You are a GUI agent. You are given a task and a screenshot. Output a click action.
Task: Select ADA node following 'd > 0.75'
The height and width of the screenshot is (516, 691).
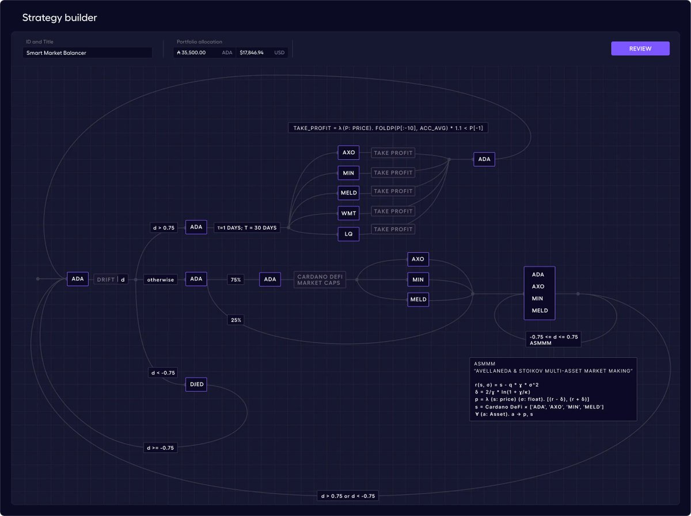[196, 227]
